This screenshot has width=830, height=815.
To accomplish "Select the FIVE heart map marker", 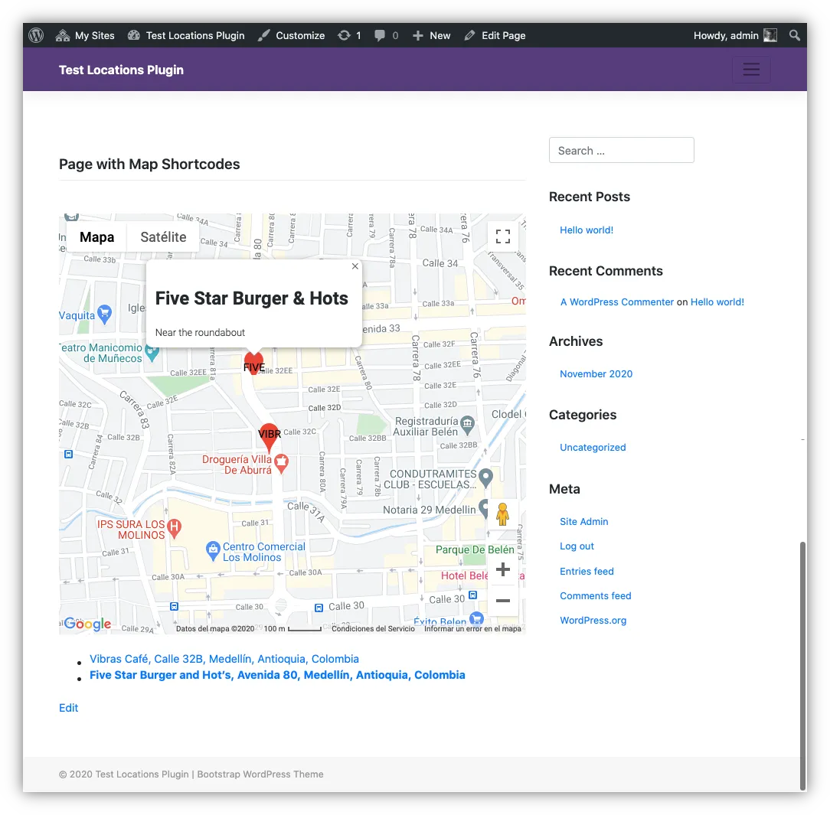I will point(253,363).
